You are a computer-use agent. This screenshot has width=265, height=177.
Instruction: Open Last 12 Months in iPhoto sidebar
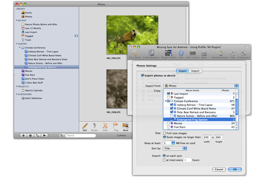click(x=31, y=28)
